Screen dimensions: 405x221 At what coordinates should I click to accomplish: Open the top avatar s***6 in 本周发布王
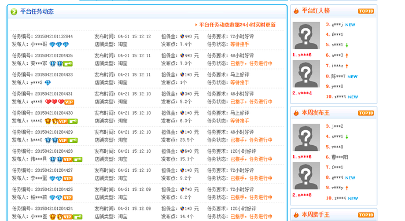pyautogui.click(x=306, y=137)
